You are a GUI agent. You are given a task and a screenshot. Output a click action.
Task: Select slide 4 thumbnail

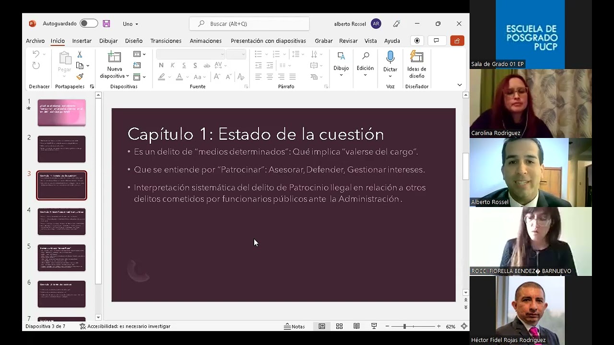point(62,221)
